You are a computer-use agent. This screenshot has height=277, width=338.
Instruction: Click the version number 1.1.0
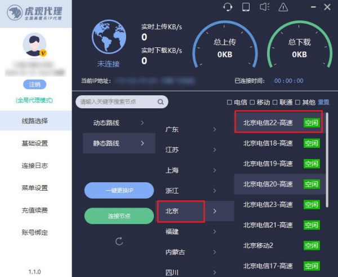point(35,271)
